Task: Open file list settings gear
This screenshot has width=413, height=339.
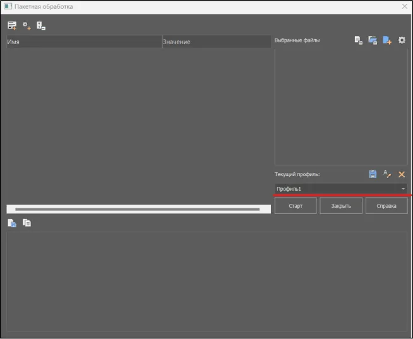Action: point(402,40)
